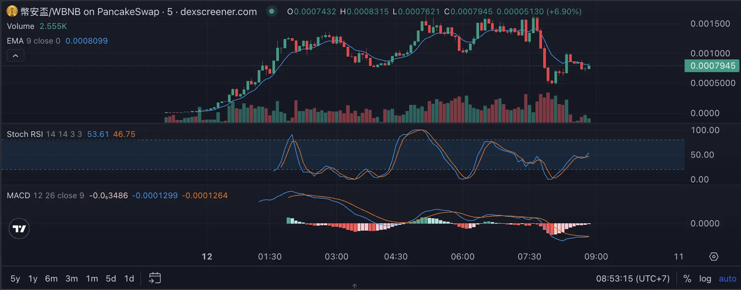Select the 1m date range
This screenshot has height=290, width=741.
[x=92, y=278]
